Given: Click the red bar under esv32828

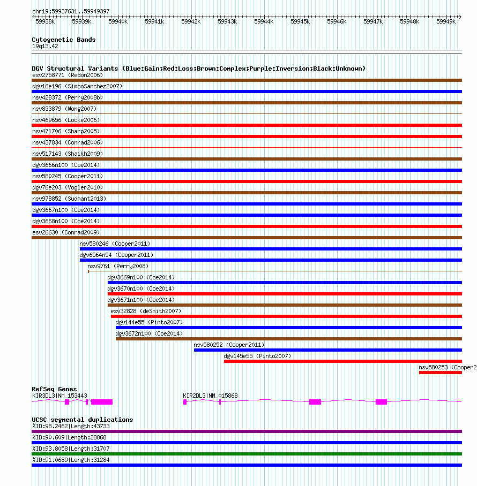Looking at the screenshot, I should pos(286,316).
